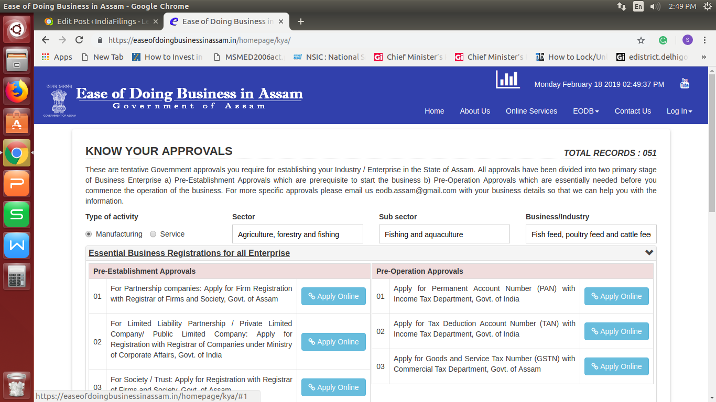Viewport: 716px width, 402px height.
Task: Collapse Essential Business Registrations section chevron
Action: (649, 252)
